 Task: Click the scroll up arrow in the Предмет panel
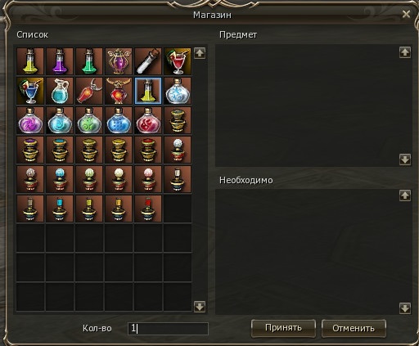(x=405, y=52)
